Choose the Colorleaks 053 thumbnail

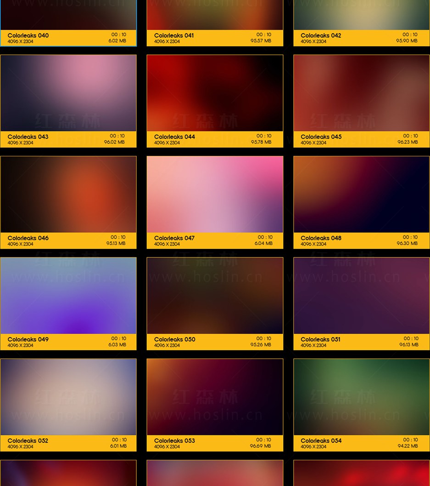pos(215,397)
